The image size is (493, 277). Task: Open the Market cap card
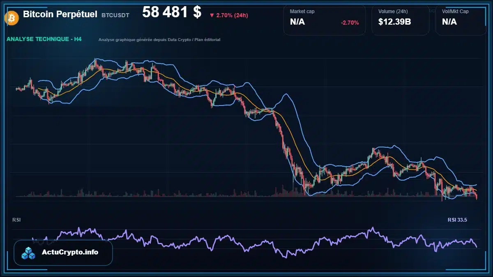pos(325,20)
